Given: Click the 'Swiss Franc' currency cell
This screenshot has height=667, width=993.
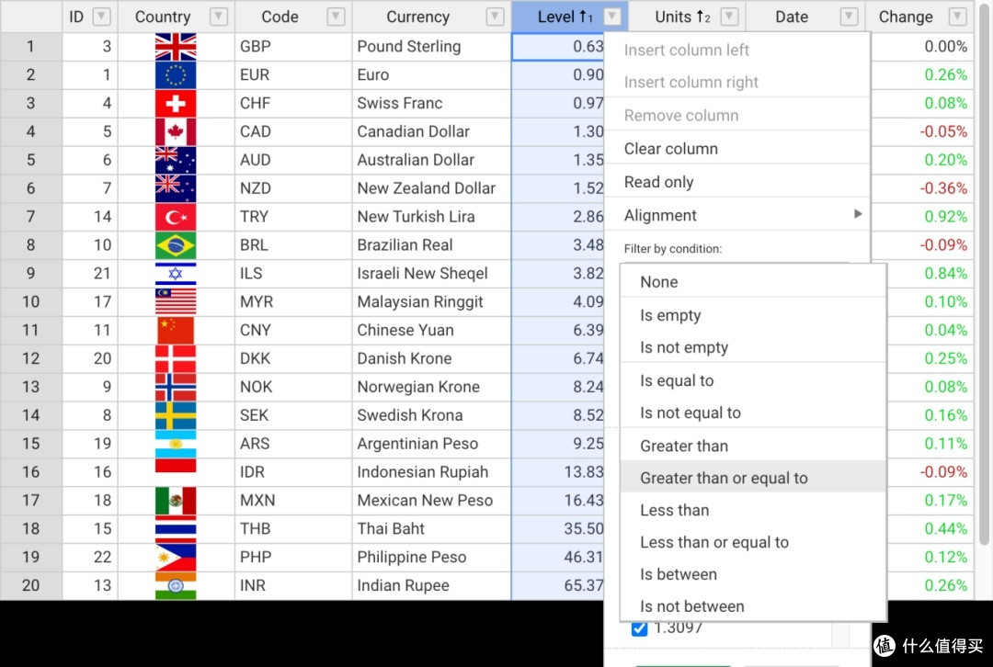Looking at the screenshot, I should [400, 103].
